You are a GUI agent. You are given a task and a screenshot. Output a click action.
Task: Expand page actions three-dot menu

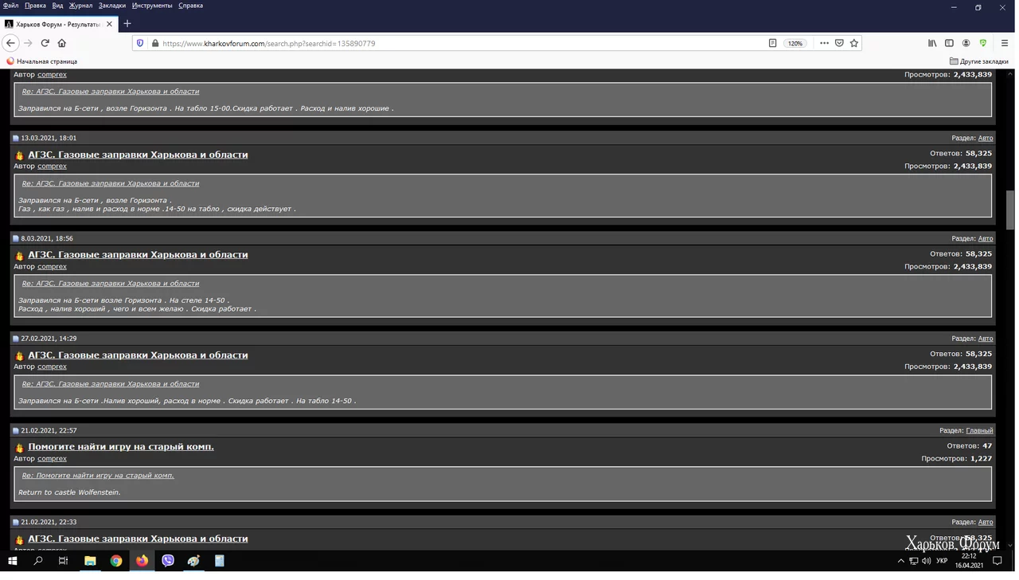click(x=824, y=43)
